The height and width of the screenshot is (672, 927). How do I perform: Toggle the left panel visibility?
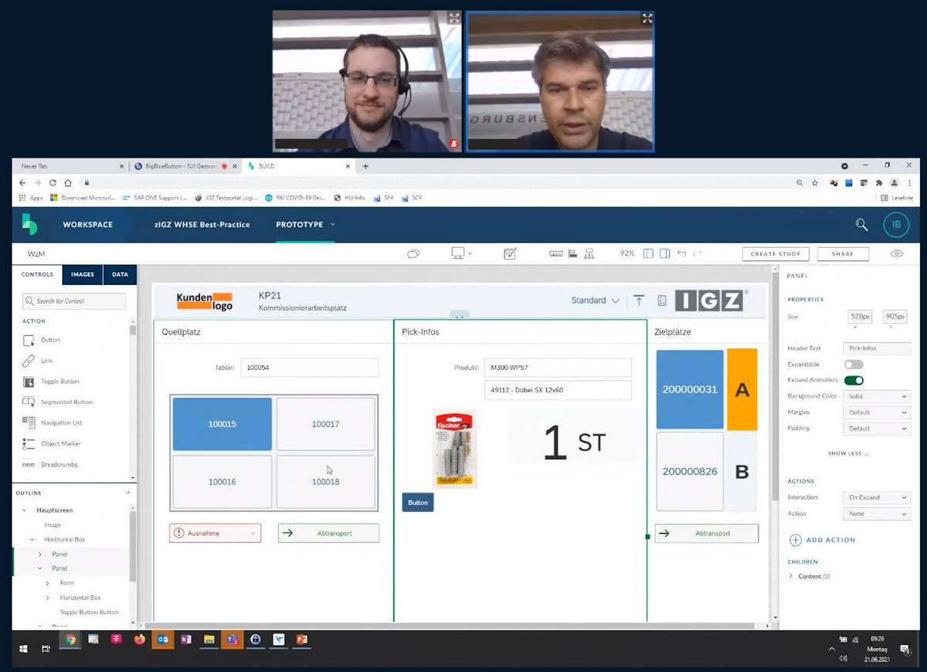648,253
